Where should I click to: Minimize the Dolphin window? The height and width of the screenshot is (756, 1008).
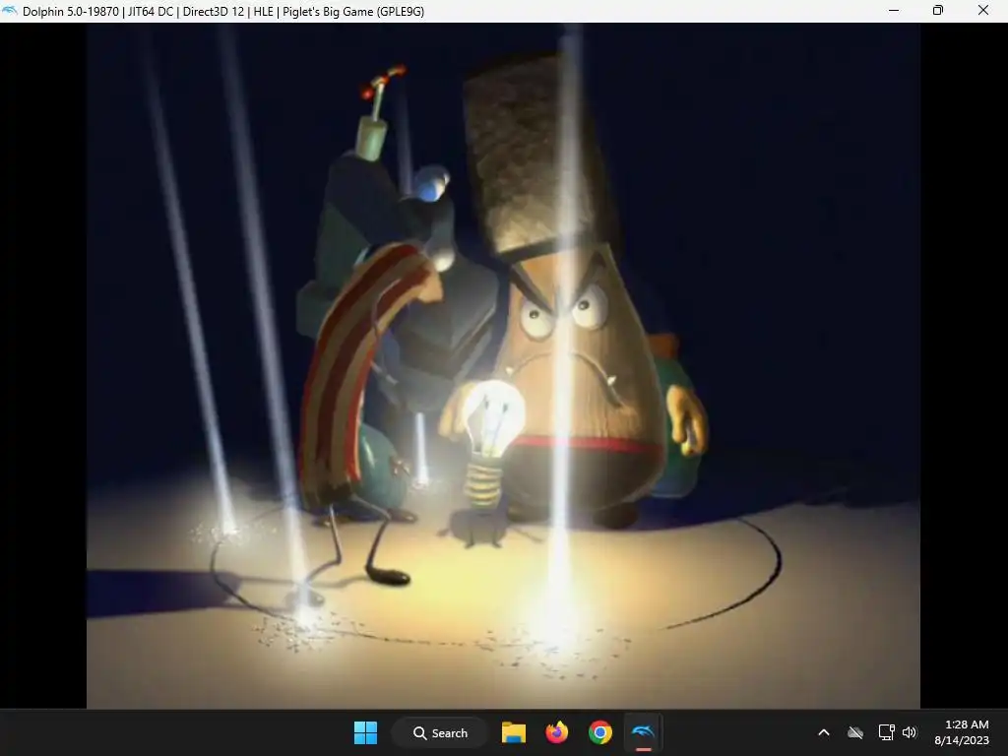(x=894, y=10)
